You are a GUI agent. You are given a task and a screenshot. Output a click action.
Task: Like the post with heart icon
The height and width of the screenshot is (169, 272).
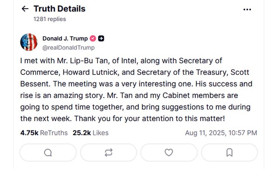169,152
